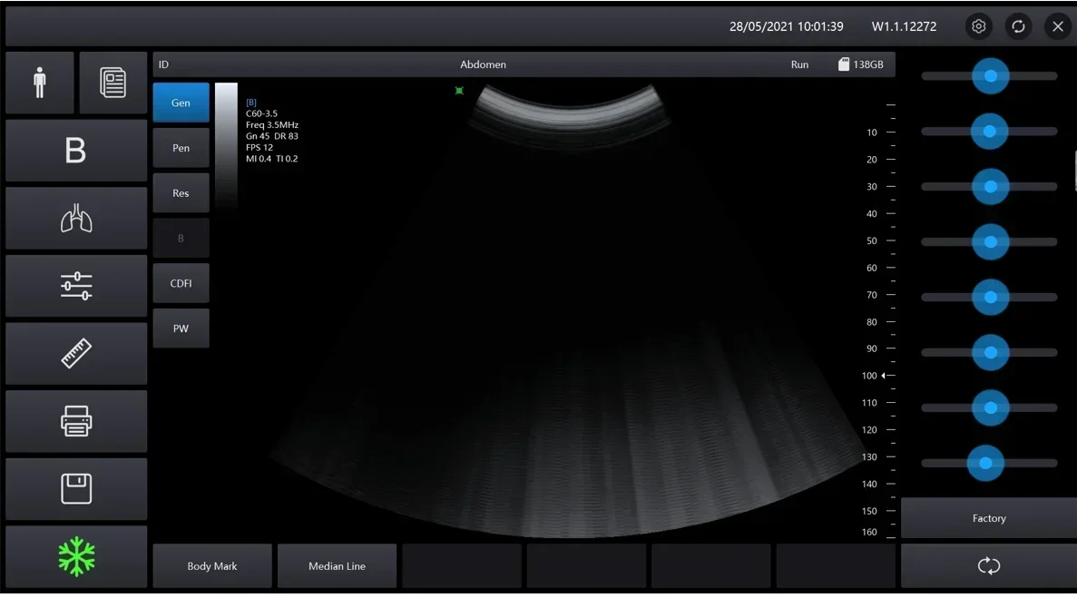Switch to Pen frequency mode
Image resolution: width=1077 pixels, height=598 pixels.
tap(181, 148)
